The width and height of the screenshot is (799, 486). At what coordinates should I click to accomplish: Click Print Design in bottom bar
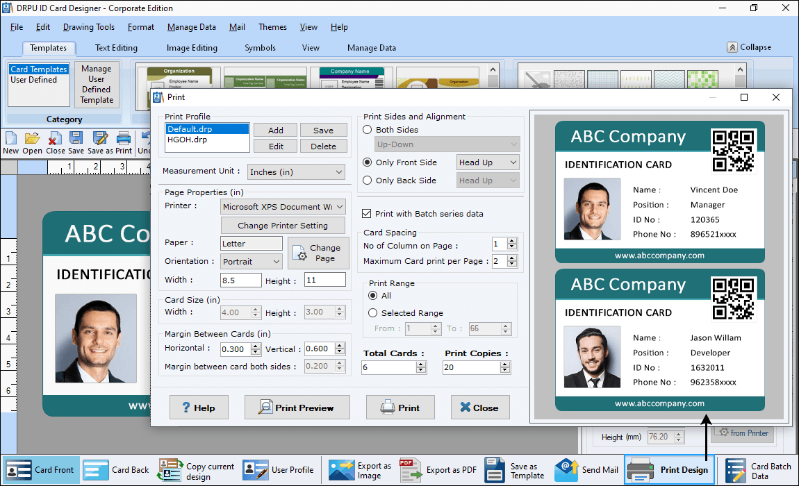coord(668,470)
